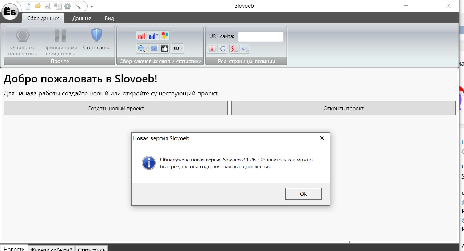This screenshot has height=251, width=464.
Task: Click the Yandex Я relevant pages icon
Action: 212,48
